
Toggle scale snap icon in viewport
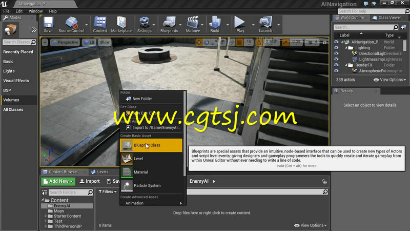(285, 43)
